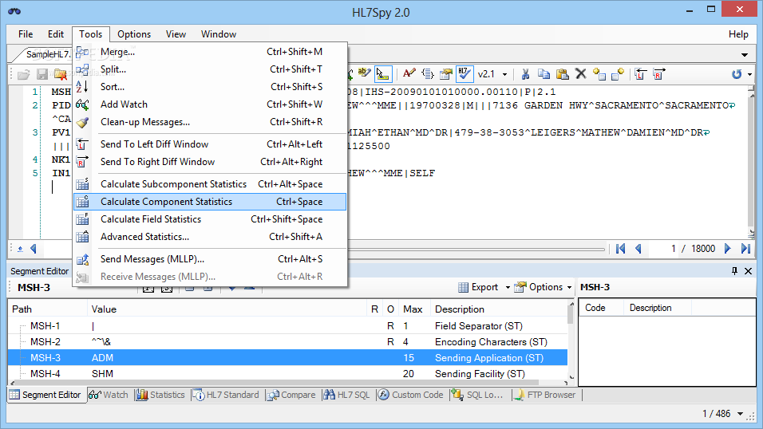Viewport: 763px width, 429px height.
Task: Select Merge... in the Tools menu
Action: pyautogui.click(x=210, y=52)
